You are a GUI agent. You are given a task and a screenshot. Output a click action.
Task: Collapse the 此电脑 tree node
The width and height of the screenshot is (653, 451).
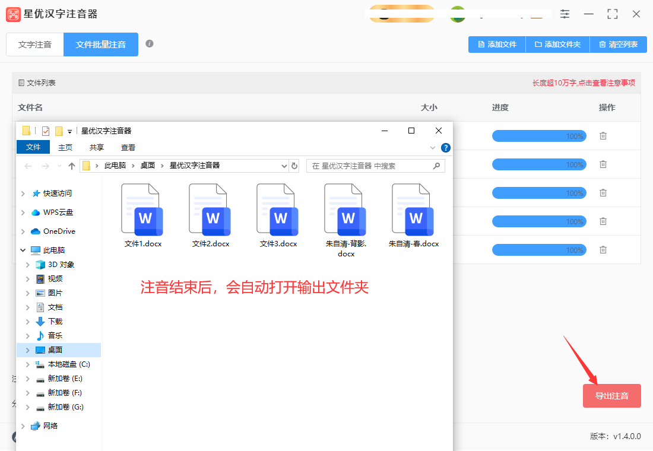pyautogui.click(x=23, y=250)
